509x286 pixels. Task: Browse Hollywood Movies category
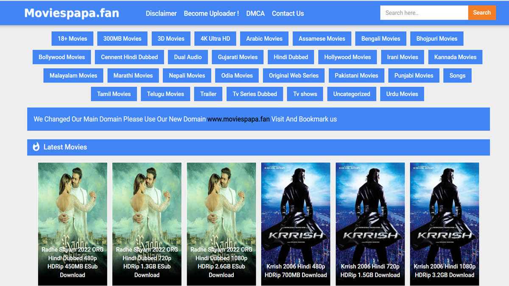pos(348,57)
